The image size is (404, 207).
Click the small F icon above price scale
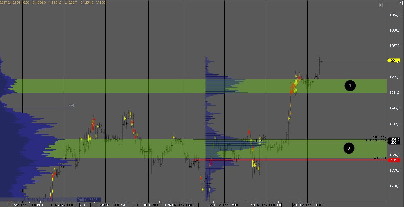(400, 2)
